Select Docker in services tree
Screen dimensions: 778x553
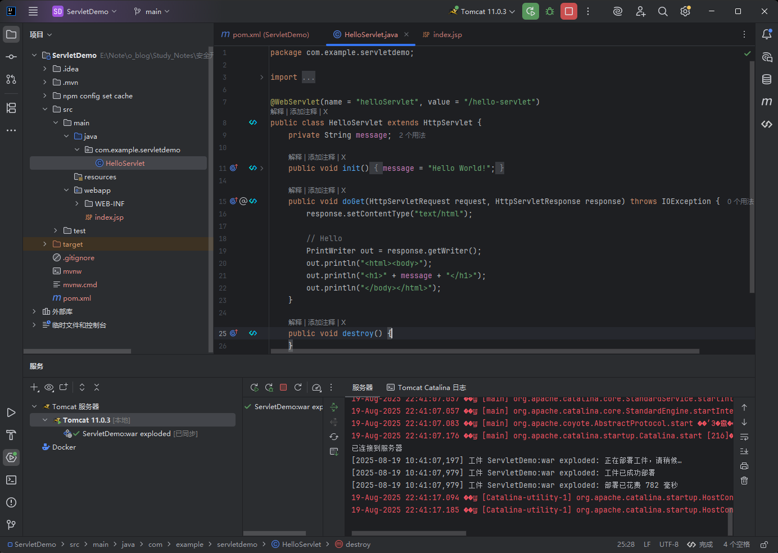point(59,447)
